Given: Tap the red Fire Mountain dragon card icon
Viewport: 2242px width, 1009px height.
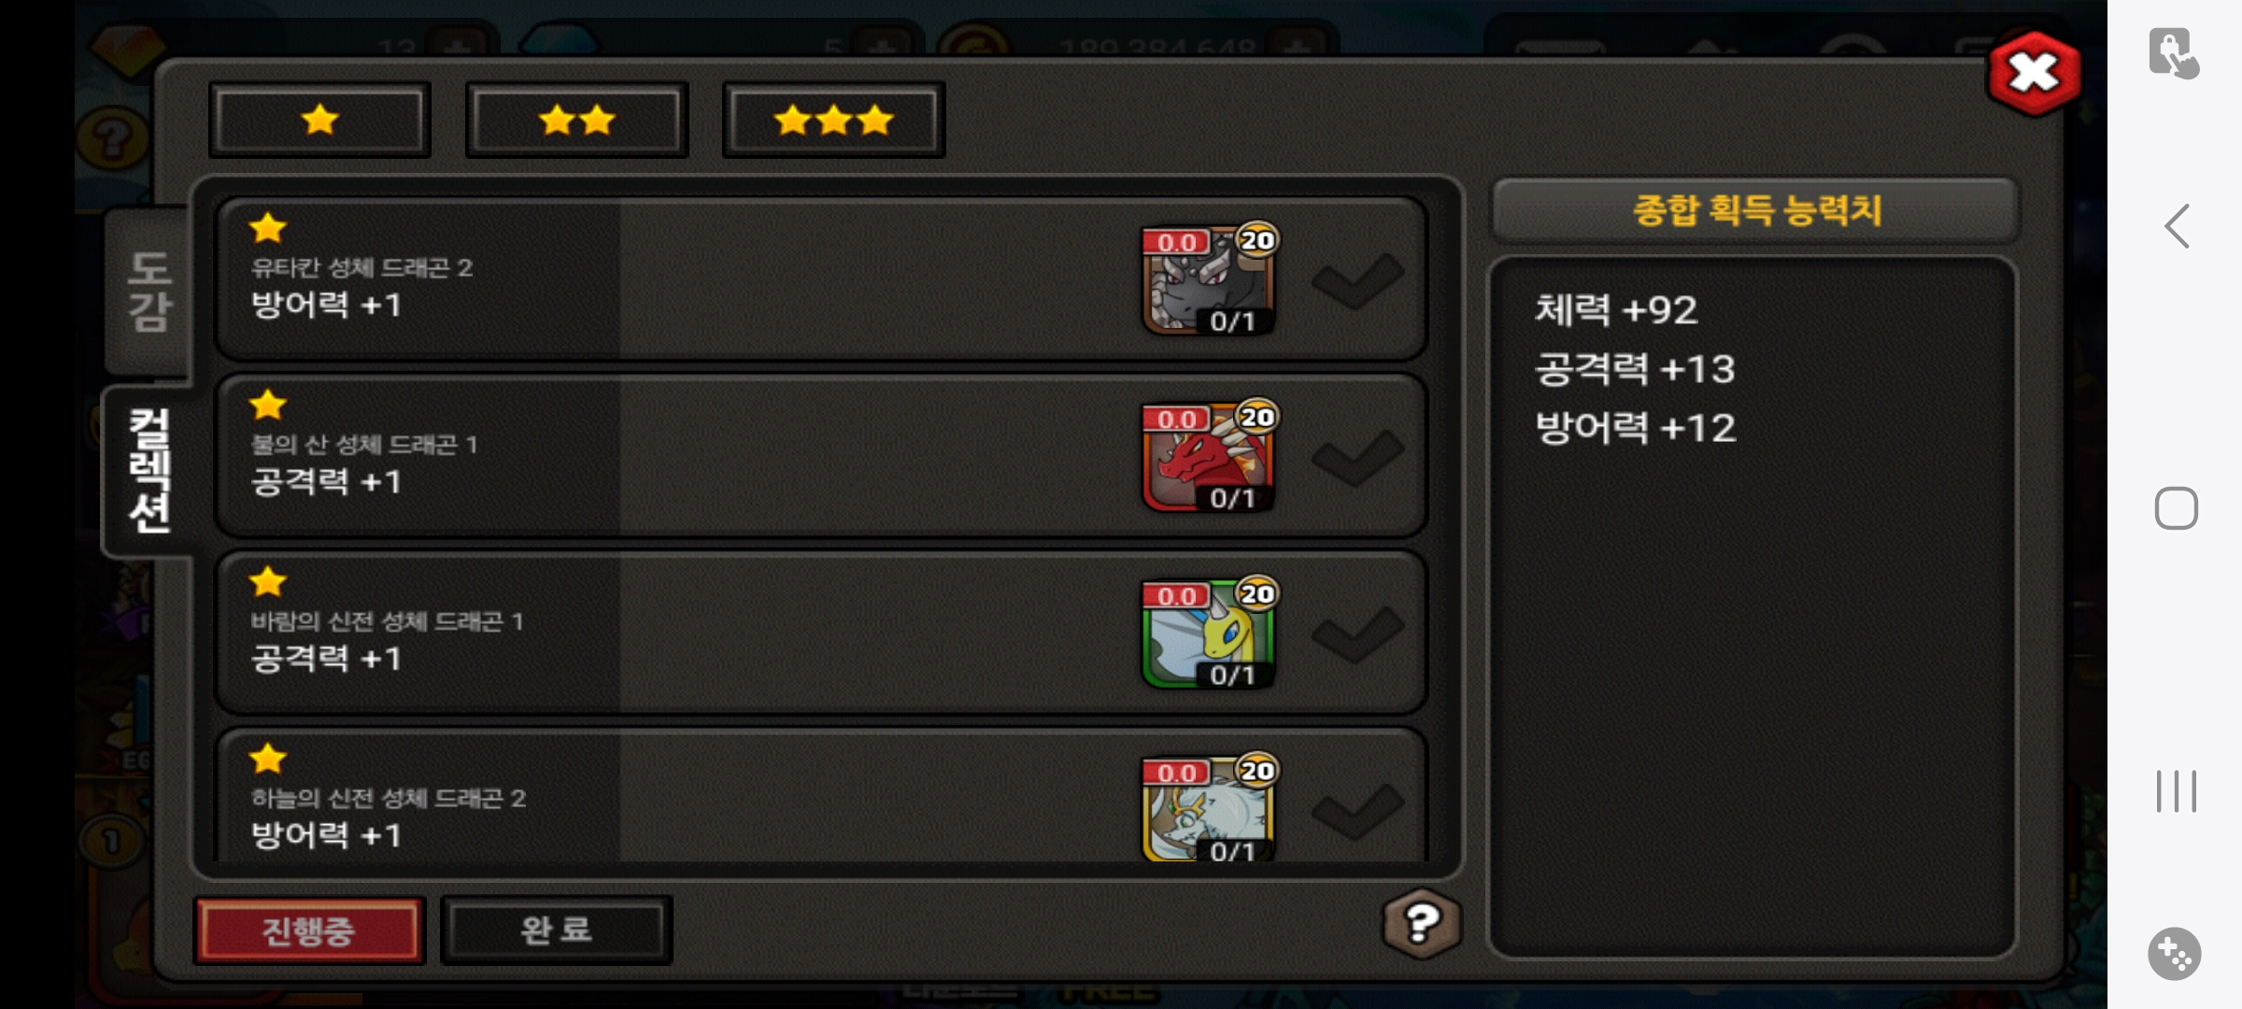Looking at the screenshot, I should click(1208, 457).
